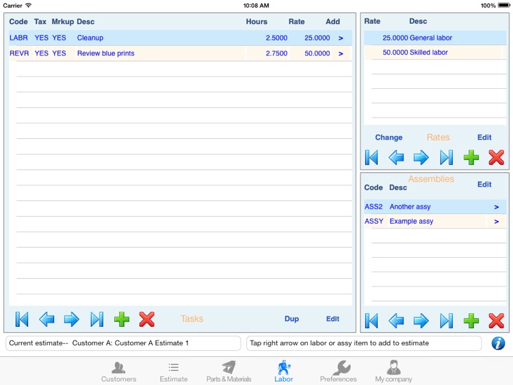Select the Another assy description

point(410,207)
